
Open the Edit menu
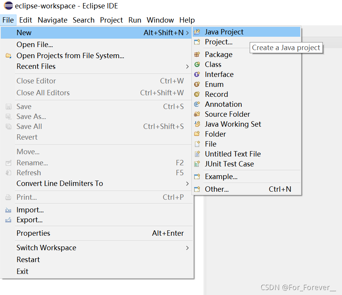[26, 20]
